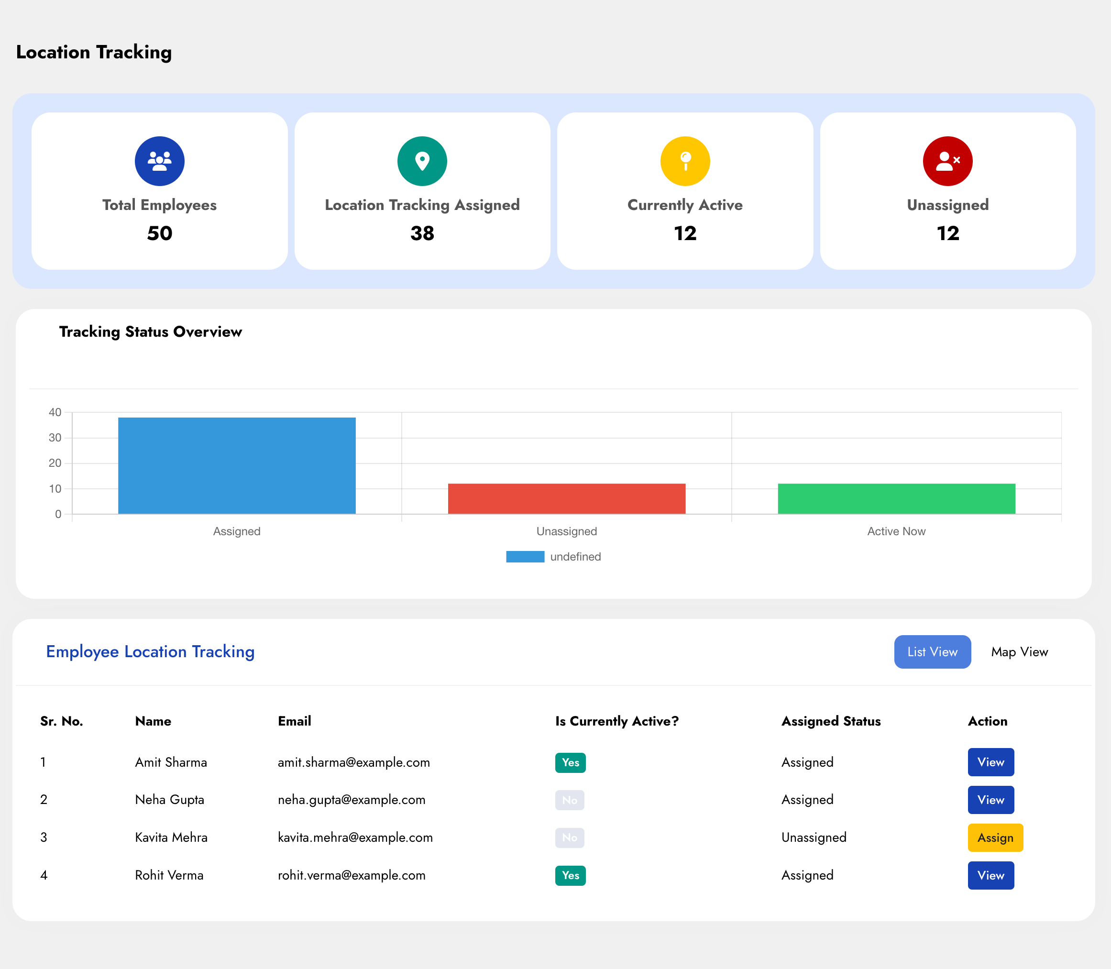The image size is (1111, 969).
Task: Select the Location Tracking Assigned pin icon
Action: point(422,161)
